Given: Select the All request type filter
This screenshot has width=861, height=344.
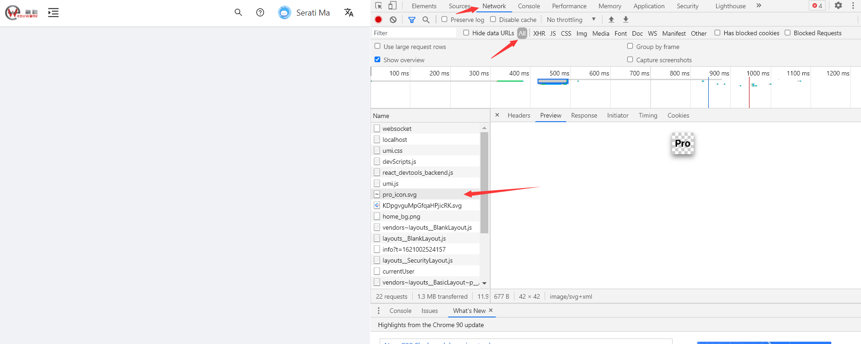Looking at the screenshot, I should (x=522, y=33).
